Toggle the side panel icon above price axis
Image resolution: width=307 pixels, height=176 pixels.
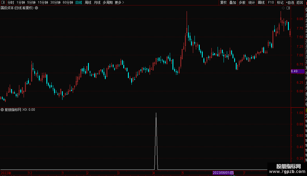point(288,8)
